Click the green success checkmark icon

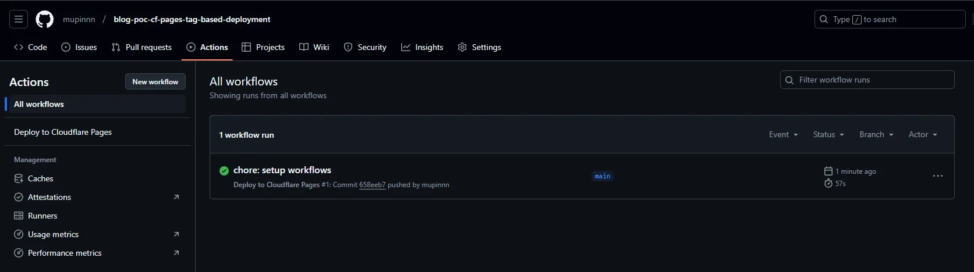pos(224,170)
